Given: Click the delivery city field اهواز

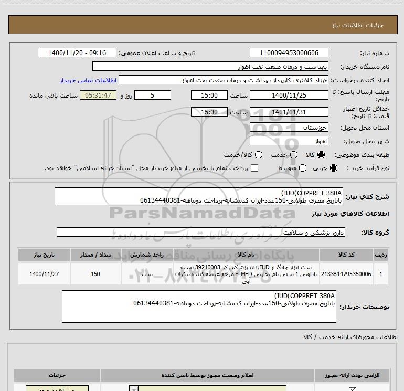Looking at the screenshot, I should [x=289, y=141].
